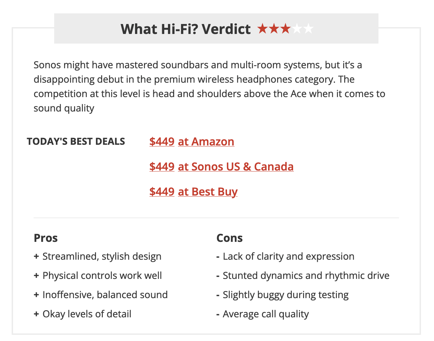The width and height of the screenshot is (434, 341).
Task: Click the fourth empty rating star
Action: pos(297,28)
